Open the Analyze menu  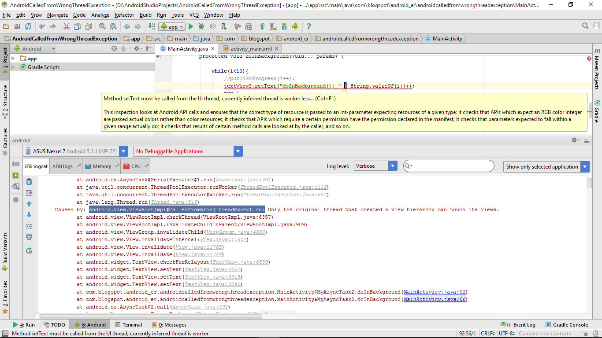pyautogui.click(x=100, y=15)
